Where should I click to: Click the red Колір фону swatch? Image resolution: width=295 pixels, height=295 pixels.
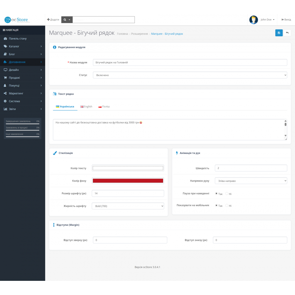coord(128,181)
